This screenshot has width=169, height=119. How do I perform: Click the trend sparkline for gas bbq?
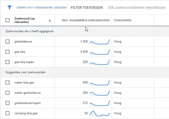click(x=100, y=52)
